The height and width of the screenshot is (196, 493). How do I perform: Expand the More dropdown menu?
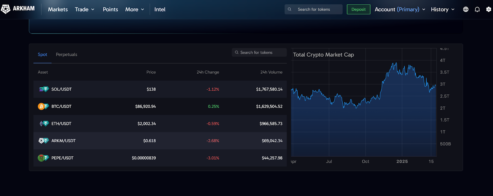tap(134, 10)
